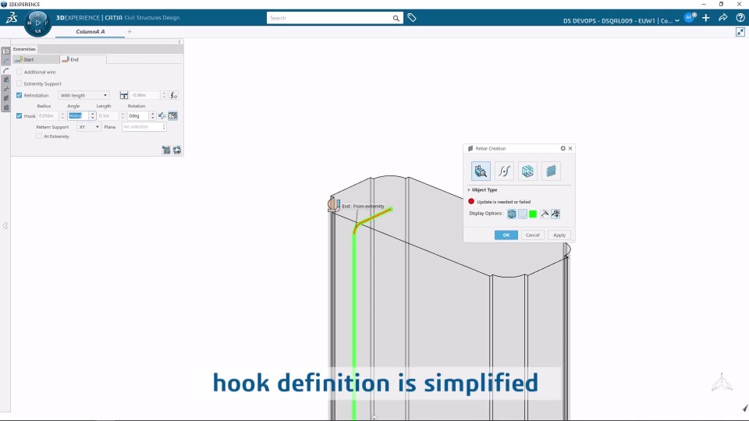This screenshot has width=749, height=421.
Task: Open the ColumnA A document tab
Action: point(91,31)
